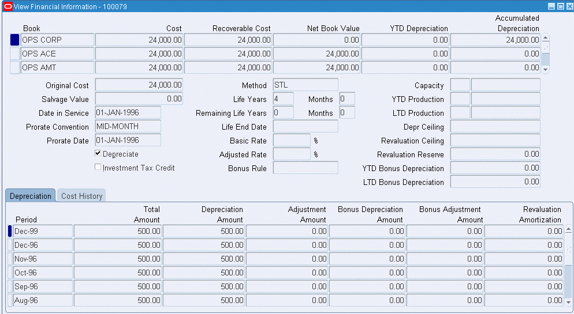Screen dimensions: 574x314
Task: Click the YTD Bonus Depreciation field
Action: click(x=495, y=168)
